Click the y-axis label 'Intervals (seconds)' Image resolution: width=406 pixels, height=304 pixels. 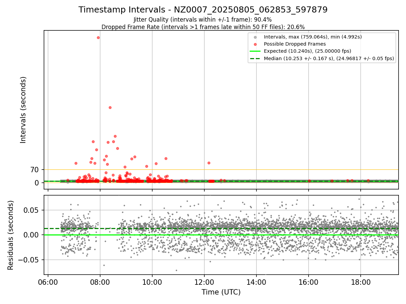(x=23, y=110)
